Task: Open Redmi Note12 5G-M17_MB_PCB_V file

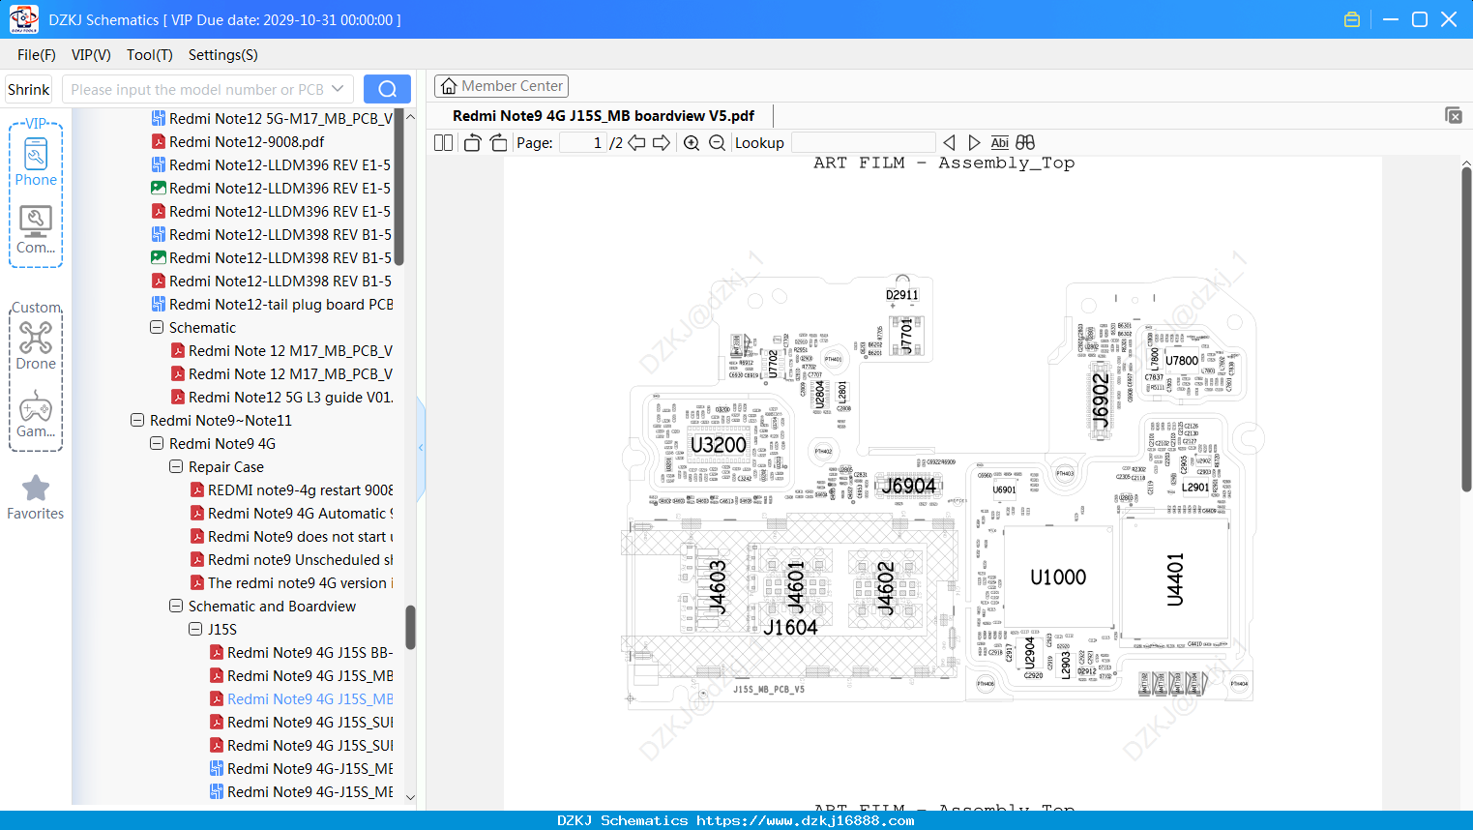Action: (x=273, y=118)
